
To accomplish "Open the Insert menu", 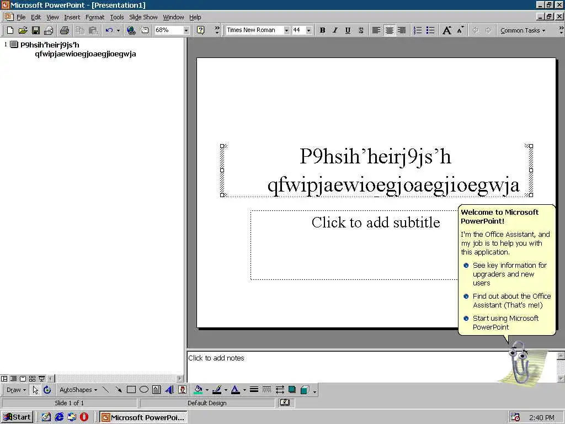I will pos(72,17).
